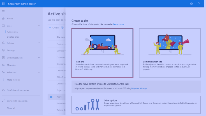
Task: Choose the Communication site tile
Action: [x=170, y=53]
